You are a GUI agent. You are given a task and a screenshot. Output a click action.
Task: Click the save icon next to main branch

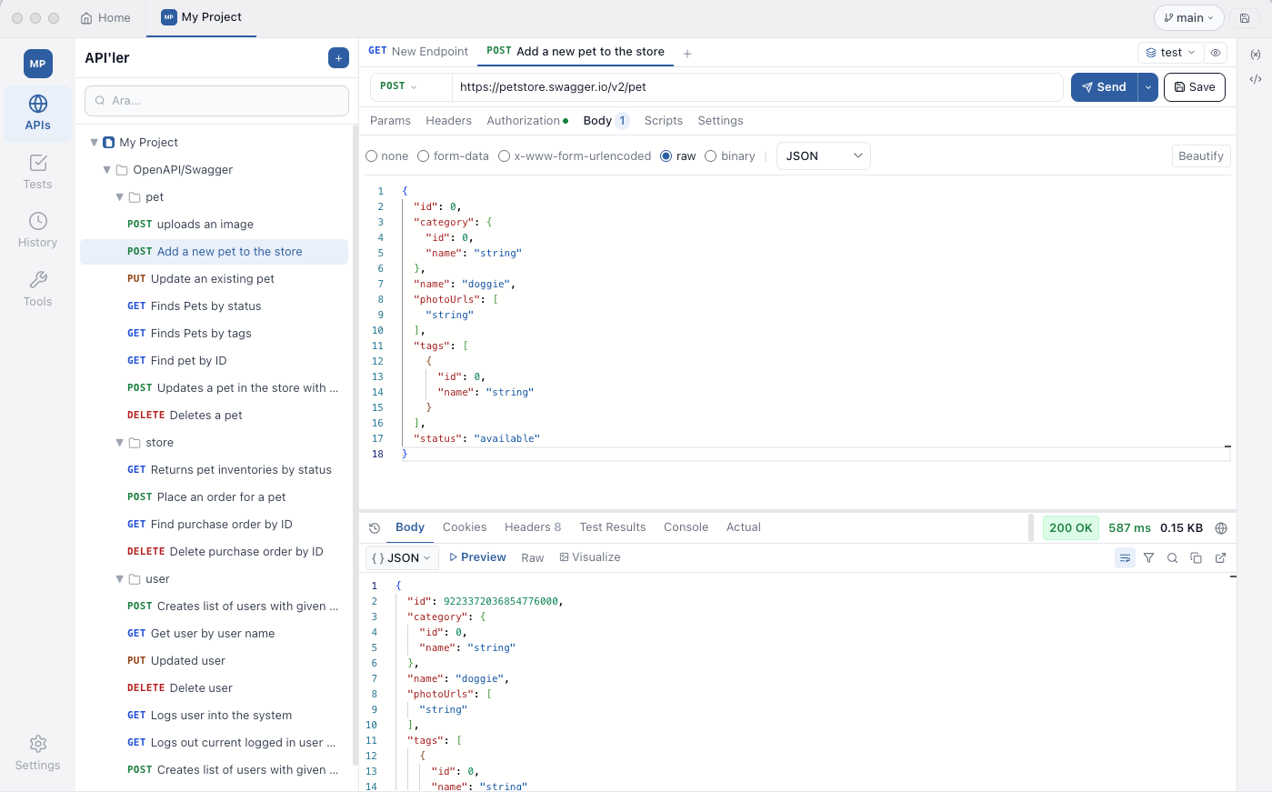[x=1245, y=18]
